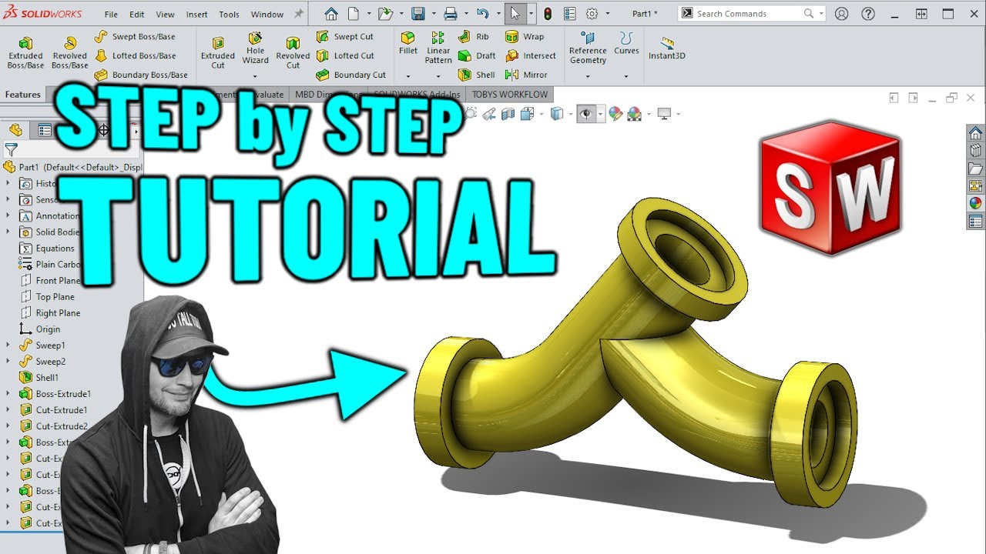This screenshot has height=554, width=986.
Task: Select the Revolved Cut tool
Action: (x=293, y=52)
